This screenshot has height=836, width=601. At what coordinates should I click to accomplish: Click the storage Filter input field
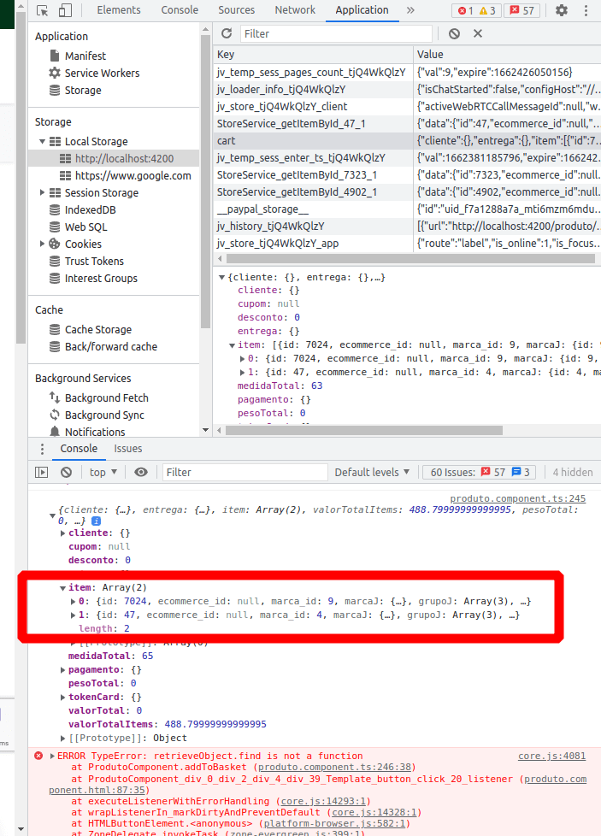(x=336, y=33)
